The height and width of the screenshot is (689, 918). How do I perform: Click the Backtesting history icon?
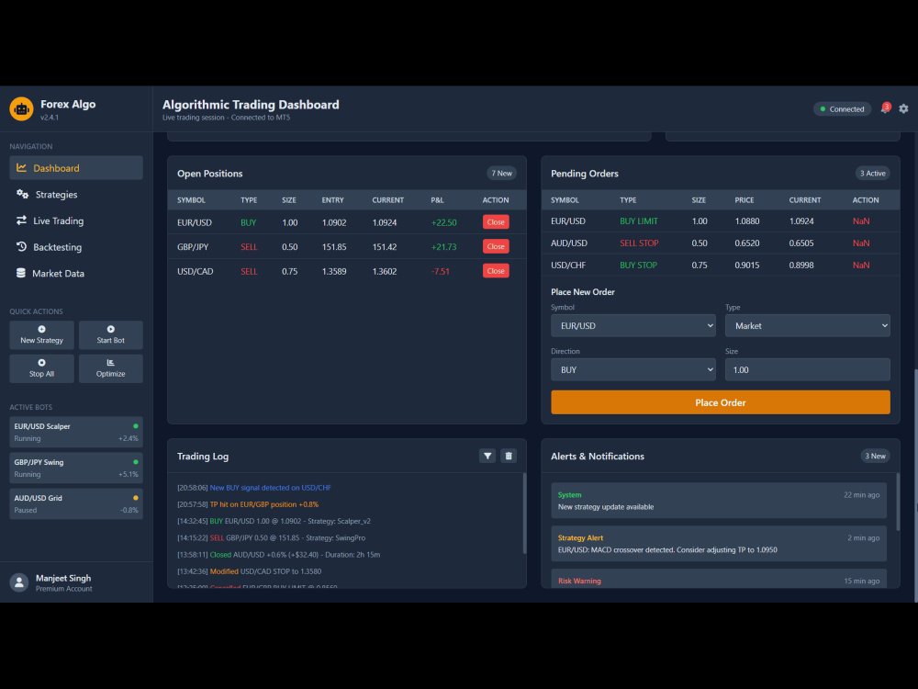(22, 246)
